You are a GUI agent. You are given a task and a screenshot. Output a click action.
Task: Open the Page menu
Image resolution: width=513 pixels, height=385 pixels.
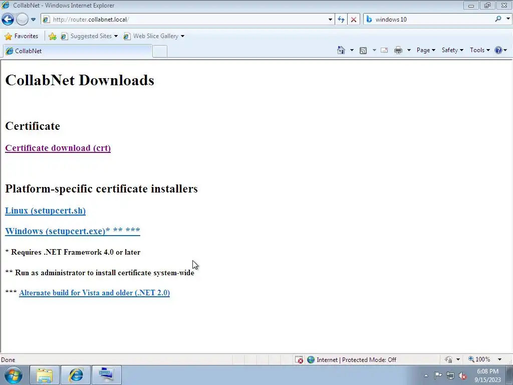tap(426, 50)
